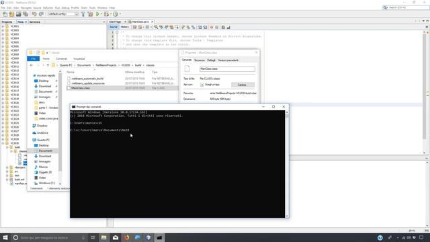The width and height of the screenshot is (430, 242).
Task: Collapse the build folder node in Files tree
Action: pyautogui.click(x=7, y=147)
